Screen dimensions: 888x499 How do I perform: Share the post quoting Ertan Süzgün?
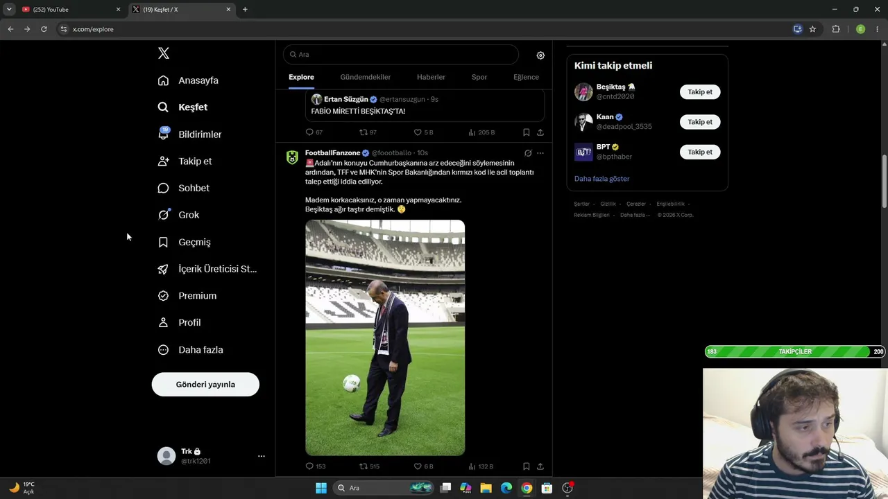coord(540,132)
